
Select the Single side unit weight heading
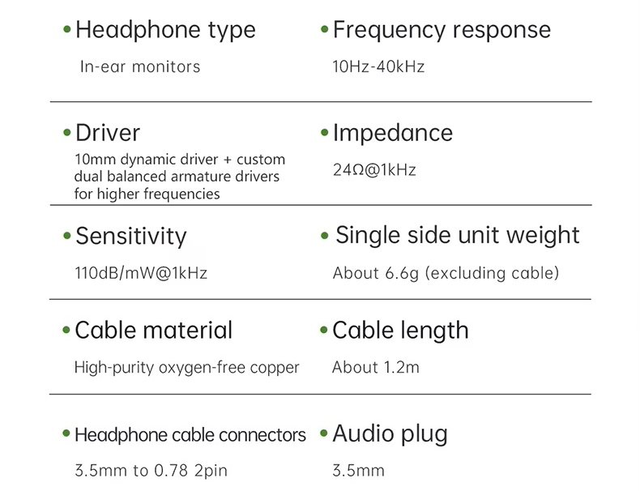(457, 236)
